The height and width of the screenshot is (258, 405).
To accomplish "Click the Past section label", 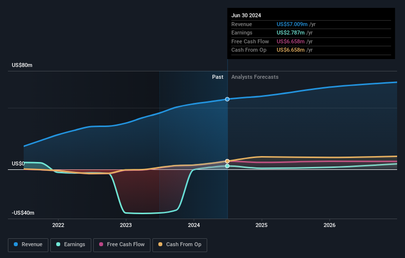I will [x=218, y=77].
